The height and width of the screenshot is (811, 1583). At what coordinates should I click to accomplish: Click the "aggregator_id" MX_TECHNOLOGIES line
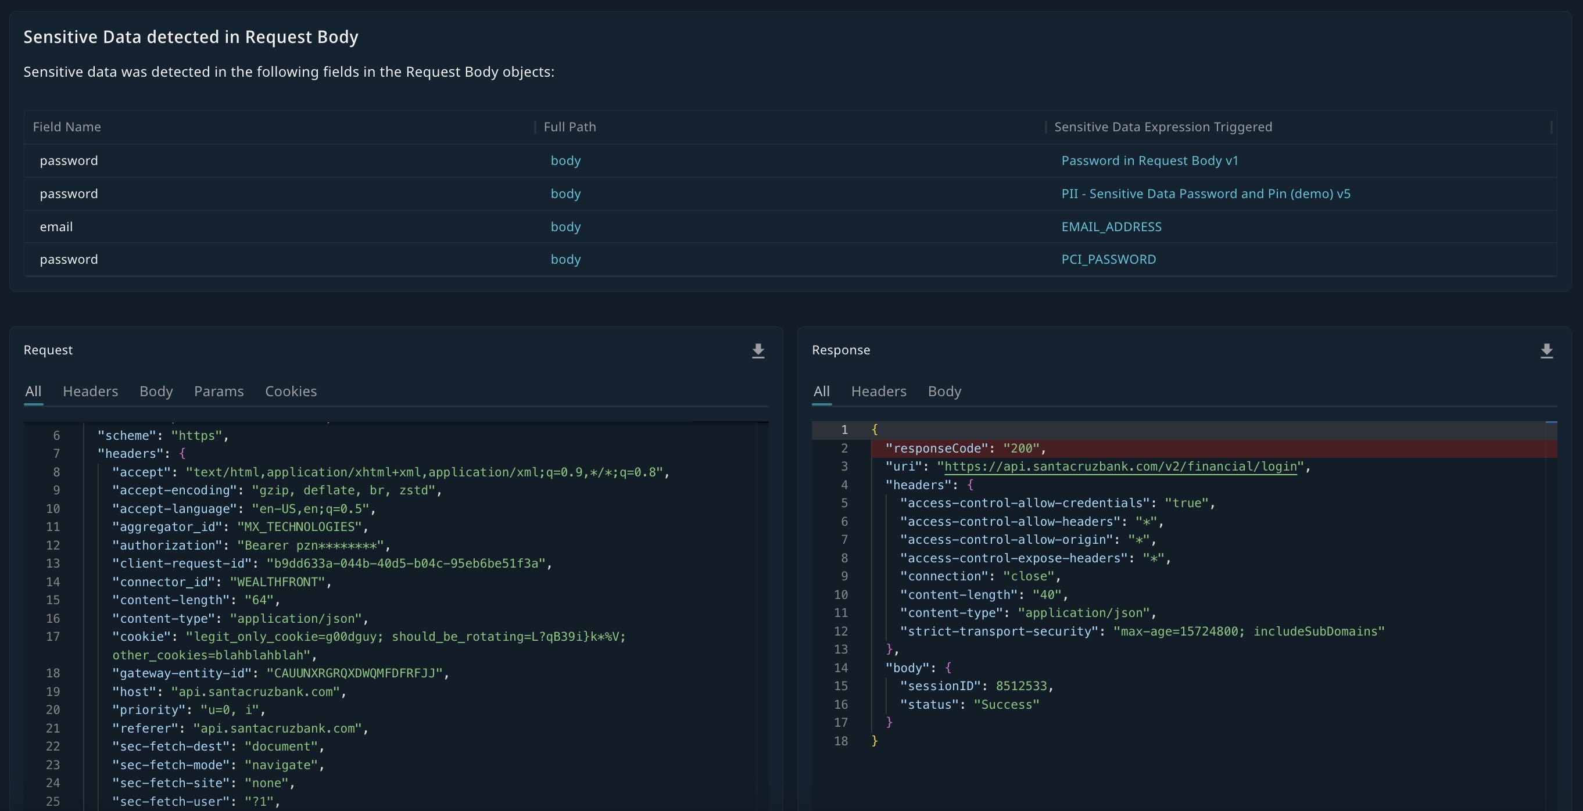[x=240, y=526]
